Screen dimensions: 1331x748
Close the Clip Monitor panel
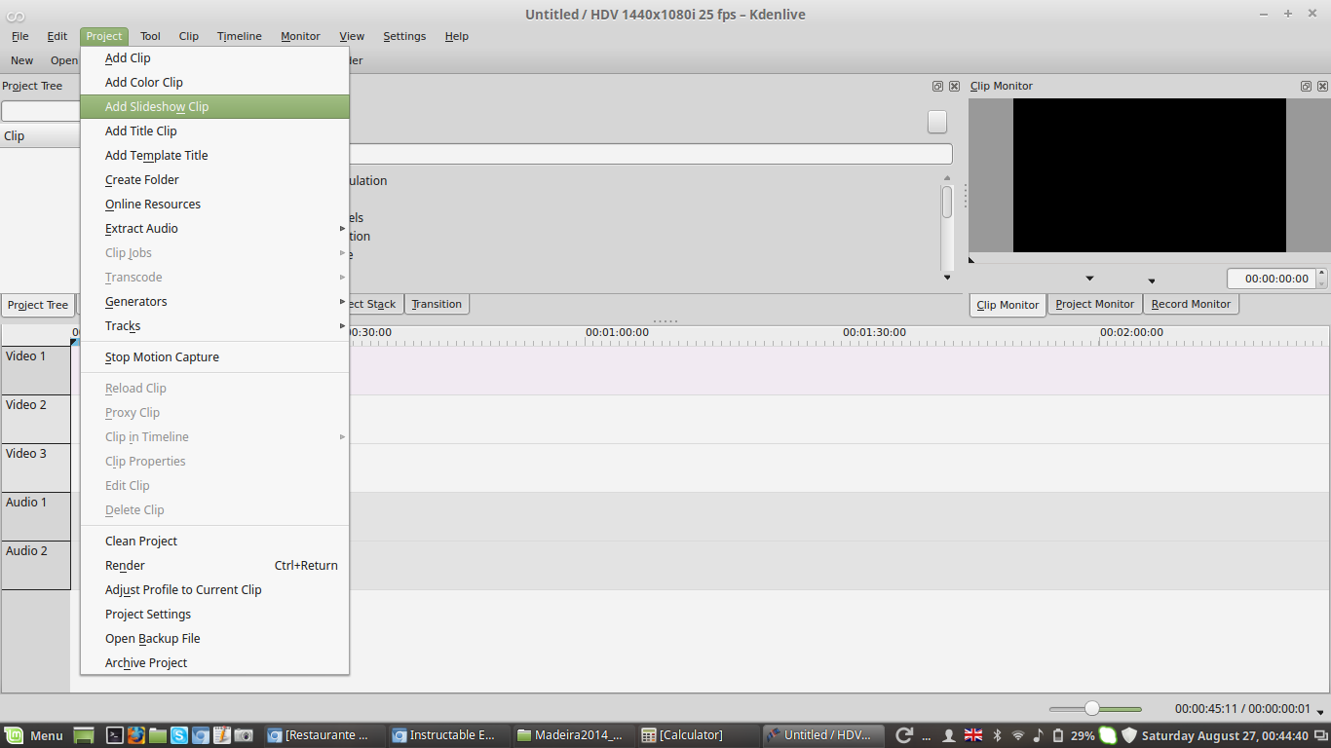pos(1322,86)
